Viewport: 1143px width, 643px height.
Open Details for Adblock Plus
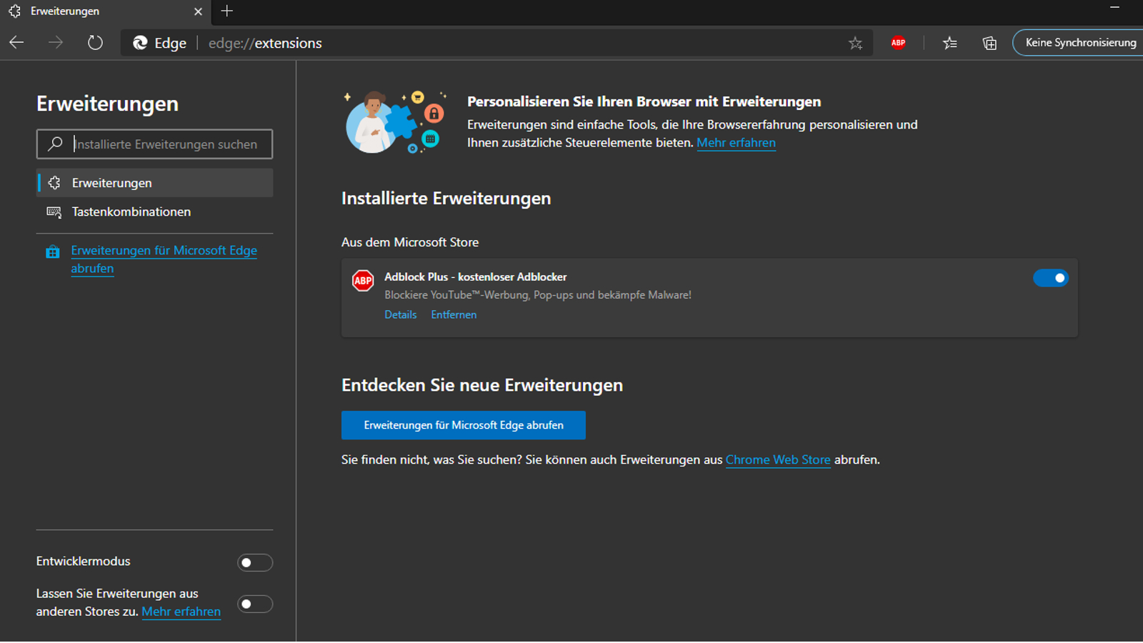point(400,314)
